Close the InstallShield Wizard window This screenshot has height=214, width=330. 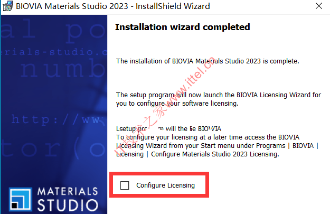click(x=318, y=6)
